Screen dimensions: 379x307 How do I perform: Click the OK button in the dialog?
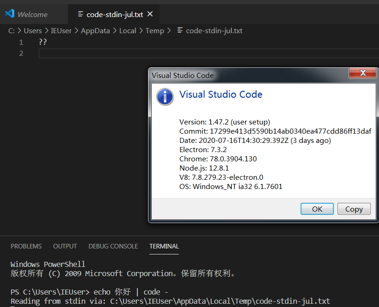317,208
